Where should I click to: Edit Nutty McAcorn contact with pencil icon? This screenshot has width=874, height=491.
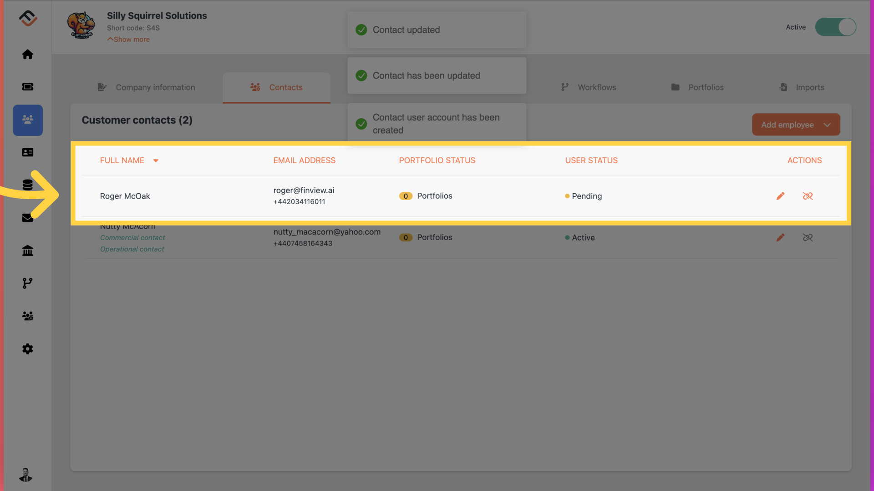point(780,237)
